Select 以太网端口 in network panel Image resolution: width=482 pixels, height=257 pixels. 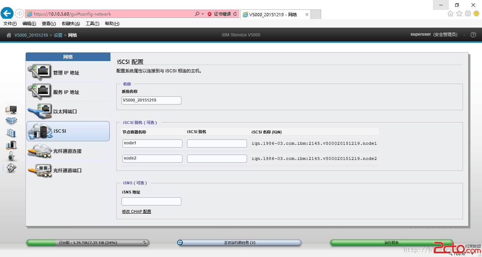point(68,112)
